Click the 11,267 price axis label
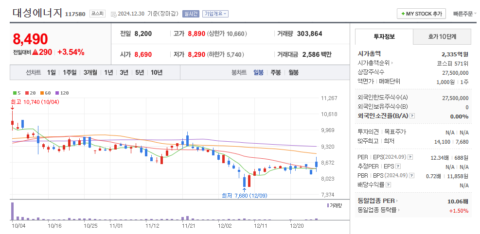Image resolution: width=480 pixels, height=234 pixels. coord(329,99)
